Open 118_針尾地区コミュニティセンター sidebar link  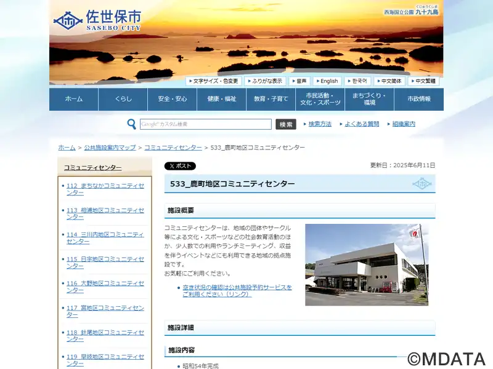[x=105, y=336]
